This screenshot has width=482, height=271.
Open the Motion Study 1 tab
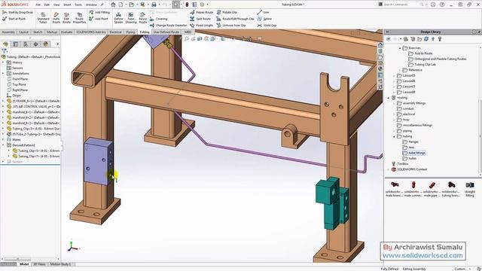pos(60,264)
